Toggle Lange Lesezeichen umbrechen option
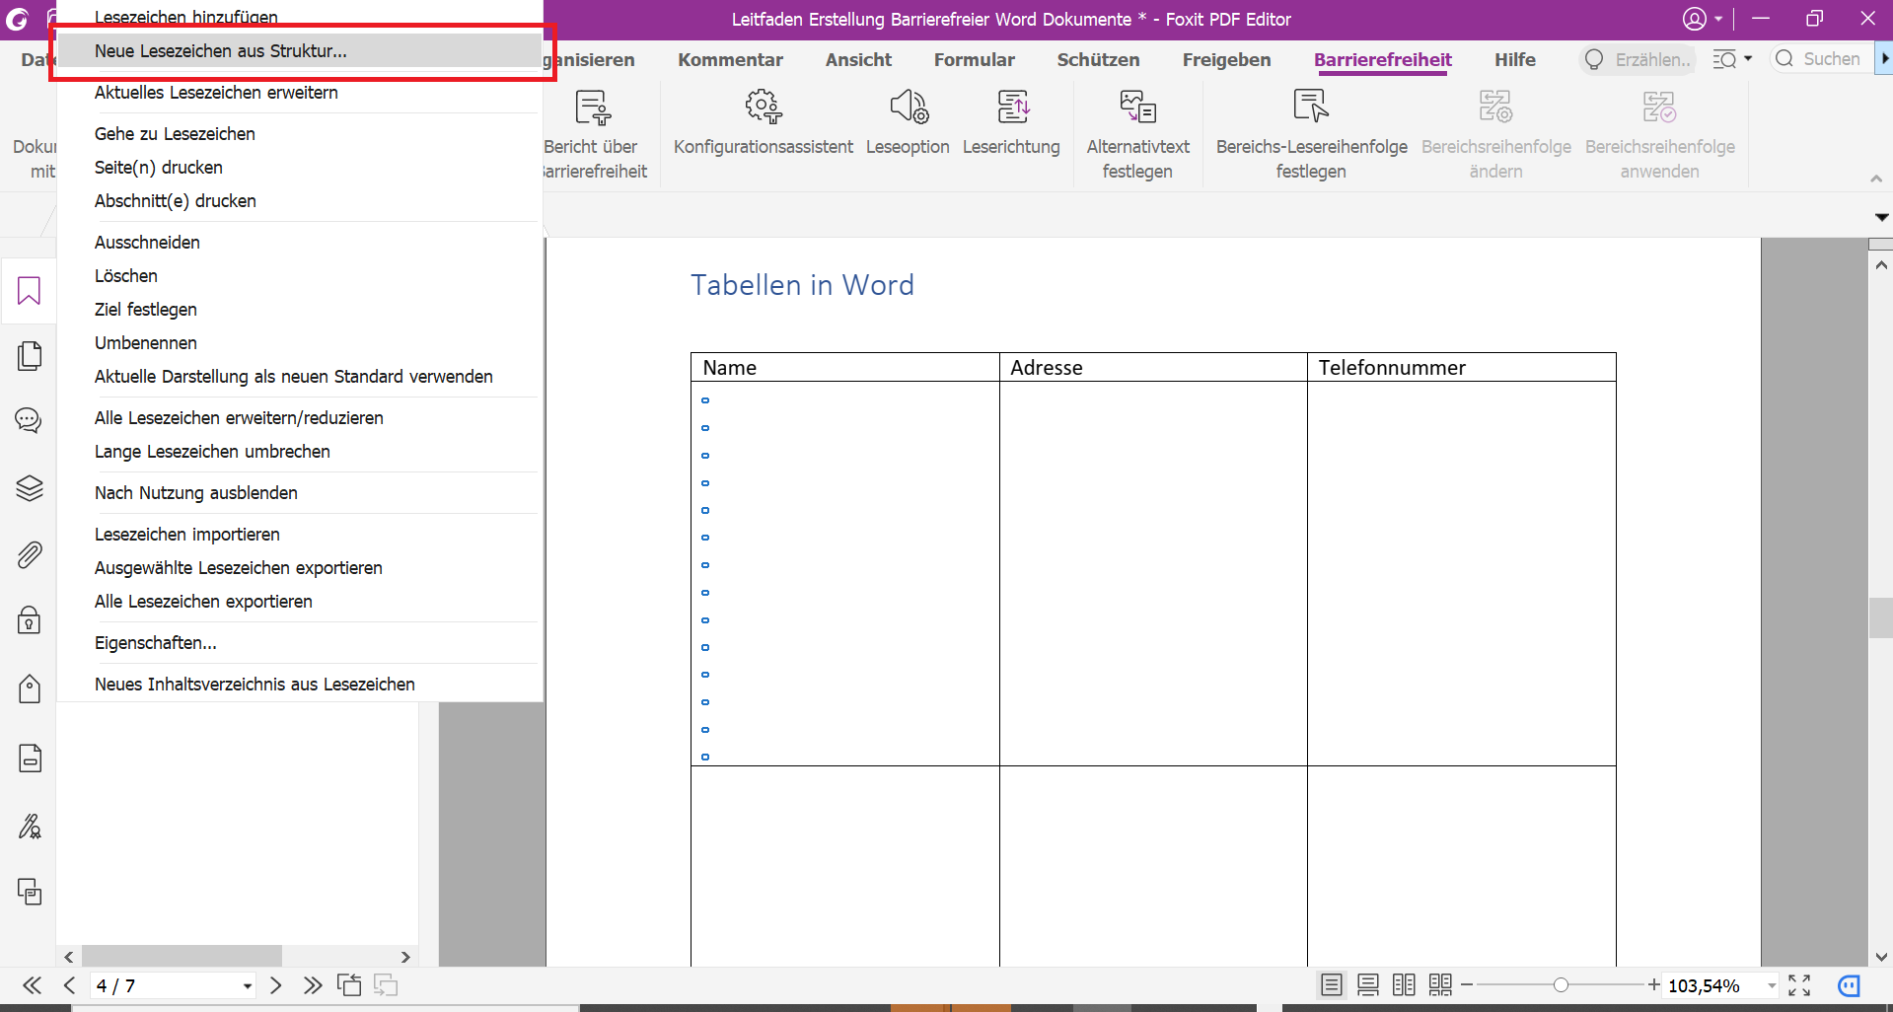 pyautogui.click(x=212, y=452)
